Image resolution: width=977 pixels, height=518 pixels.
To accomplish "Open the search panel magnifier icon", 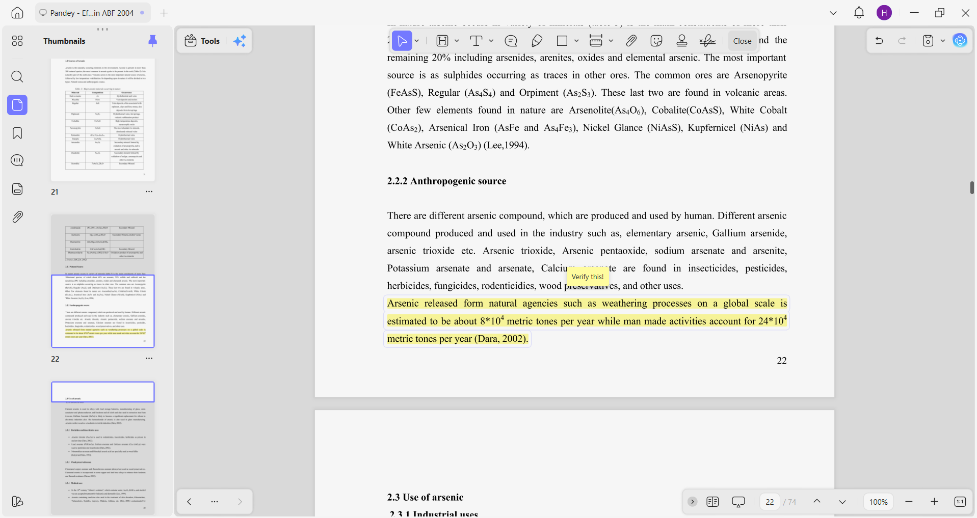I will tap(17, 76).
